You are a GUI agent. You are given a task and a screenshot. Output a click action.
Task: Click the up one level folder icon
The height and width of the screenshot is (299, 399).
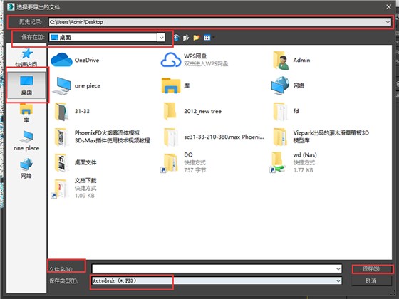pyautogui.click(x=186, y=38)
